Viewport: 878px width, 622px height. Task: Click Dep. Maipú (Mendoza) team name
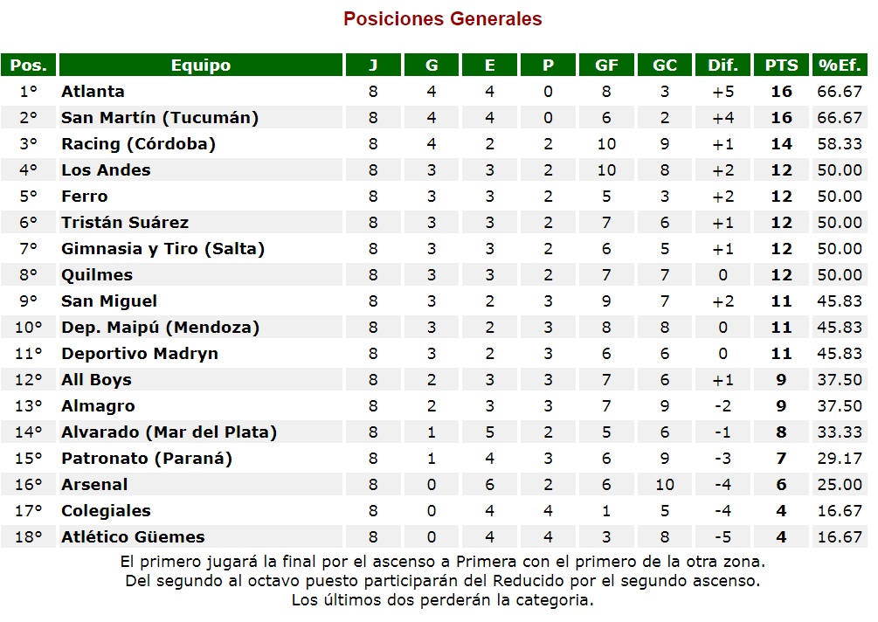coord(160,328)
